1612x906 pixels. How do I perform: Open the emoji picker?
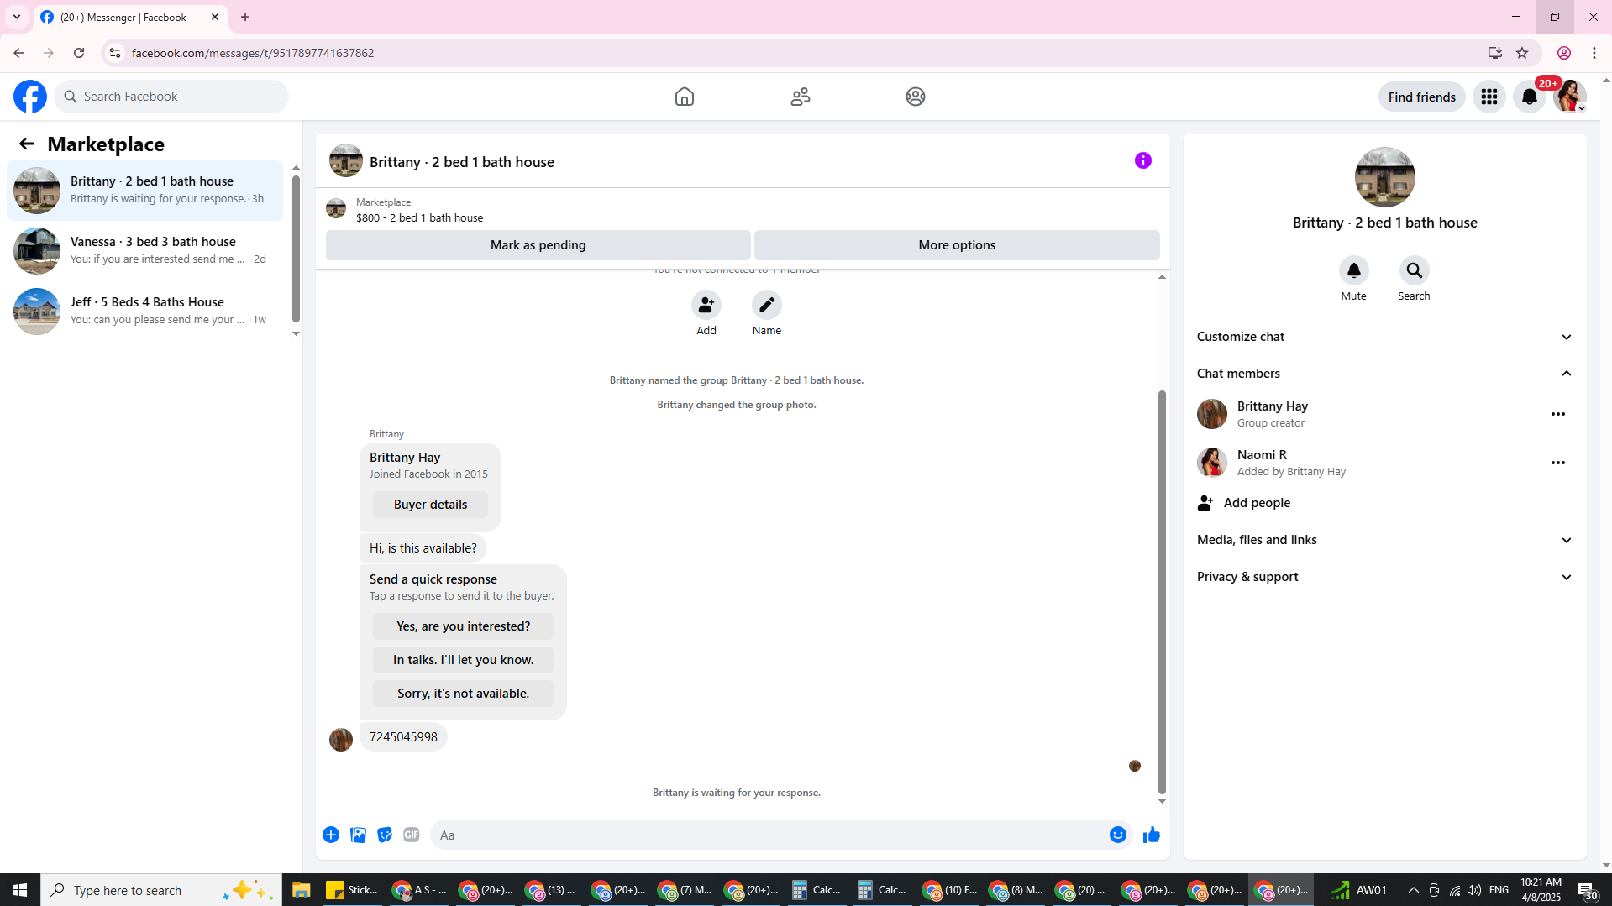click(1117, 834)
